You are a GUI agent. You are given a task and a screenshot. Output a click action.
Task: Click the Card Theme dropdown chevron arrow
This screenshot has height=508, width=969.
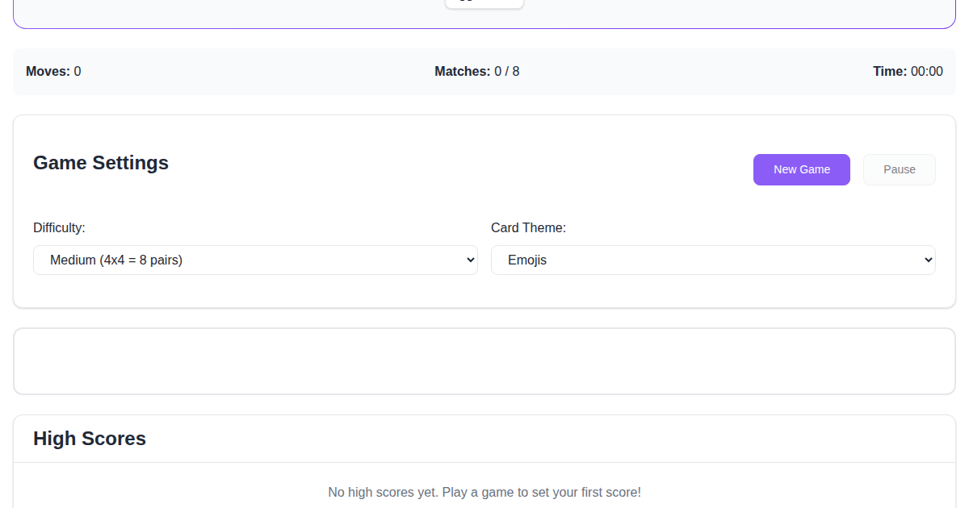pos(929,260)
